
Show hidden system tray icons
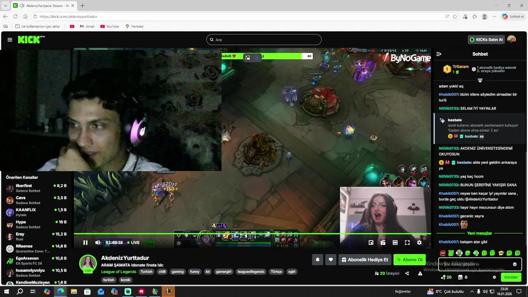pyautogui.click(x=472, y=291)
